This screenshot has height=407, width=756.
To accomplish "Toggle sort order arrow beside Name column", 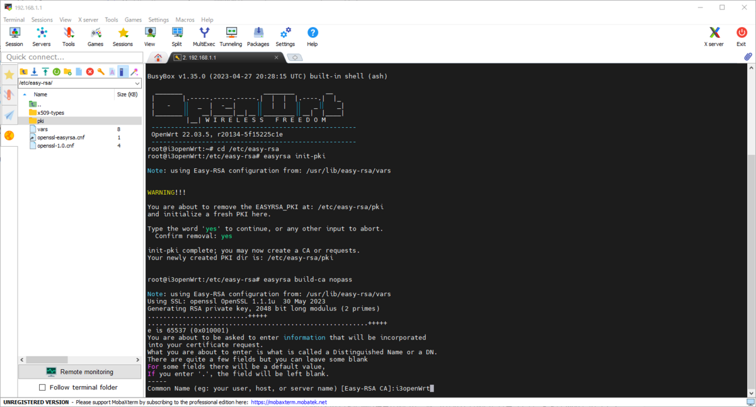I will 25,95.
